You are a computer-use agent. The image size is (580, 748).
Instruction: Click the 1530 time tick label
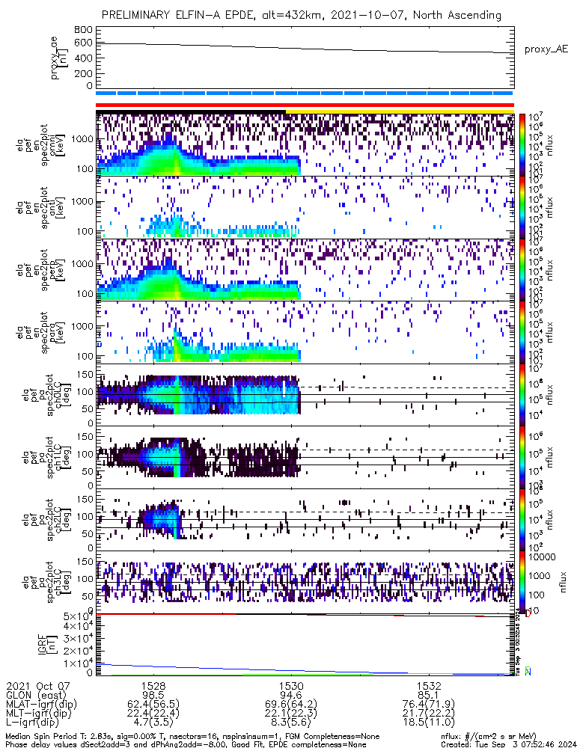291,685
